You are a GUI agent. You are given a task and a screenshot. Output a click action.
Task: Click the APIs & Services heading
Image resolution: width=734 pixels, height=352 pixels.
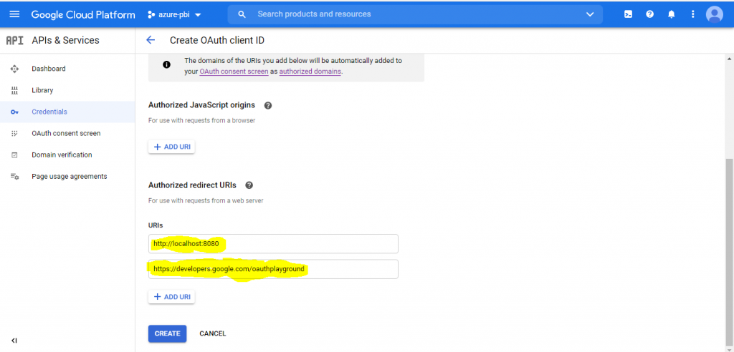65,40
